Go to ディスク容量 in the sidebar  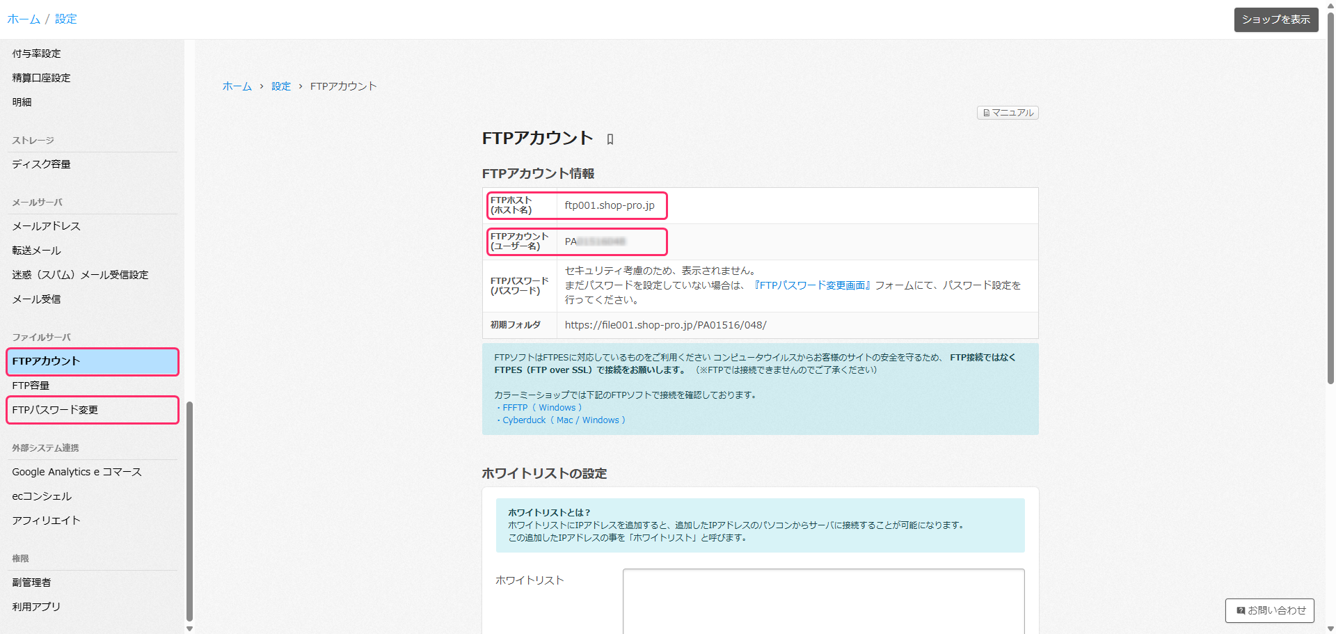[x=41, y=164]
